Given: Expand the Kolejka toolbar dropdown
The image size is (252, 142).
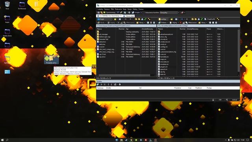Looking at the screenshot, I should [x=141, y=13].
